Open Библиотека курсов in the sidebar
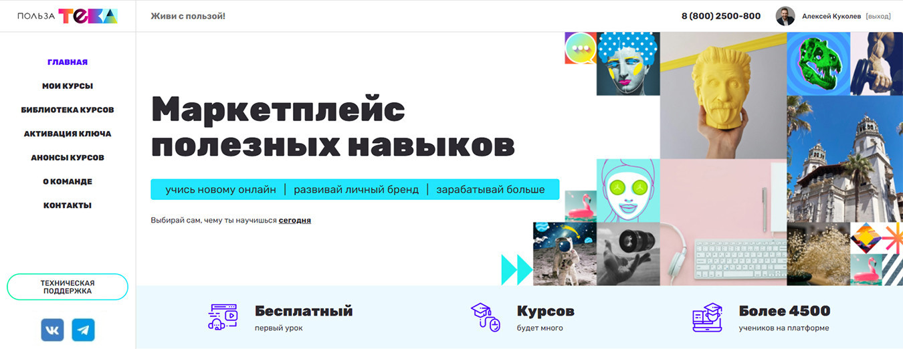Image resolution: width=903 pixels, height=349 pixels. 68,110
